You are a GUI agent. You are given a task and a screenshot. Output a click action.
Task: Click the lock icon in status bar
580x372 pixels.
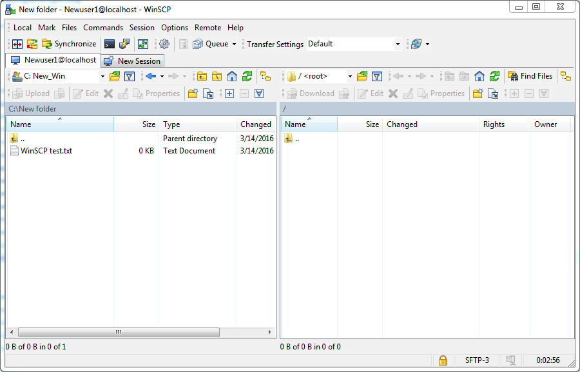tap(443, 360)
